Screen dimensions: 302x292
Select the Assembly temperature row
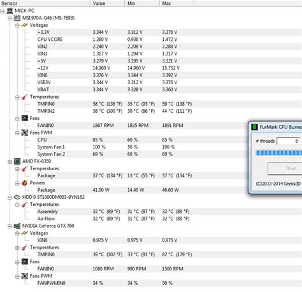pos(169,212)
